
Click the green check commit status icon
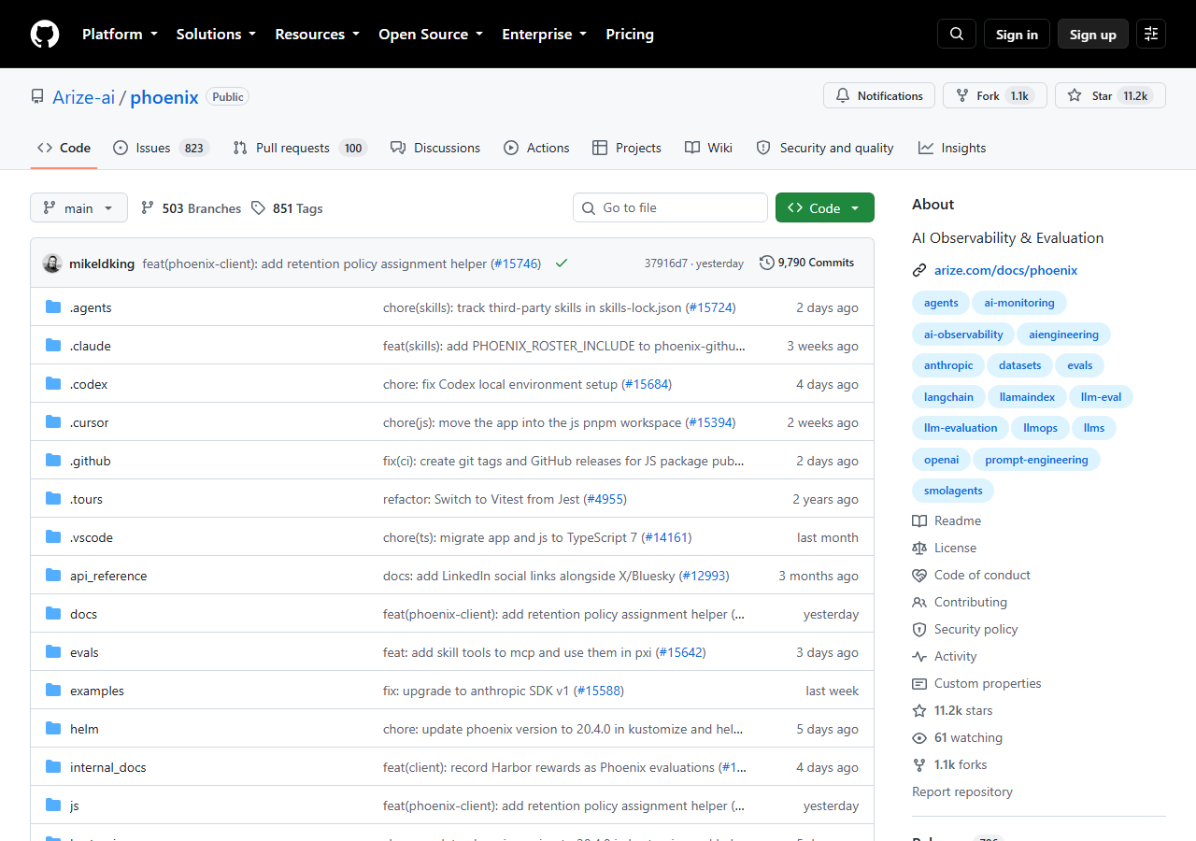pyautogui.click(x=562, y=264)
